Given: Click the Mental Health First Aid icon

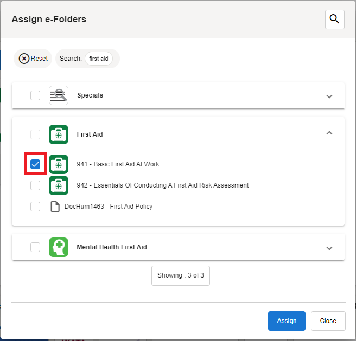Looking at the screenshot, I should pos(59,247).
